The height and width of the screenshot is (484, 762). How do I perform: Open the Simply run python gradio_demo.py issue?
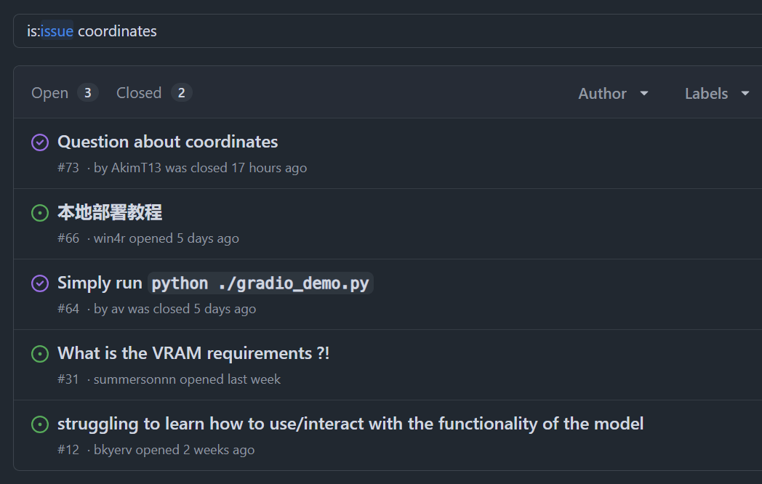point(214,283)
